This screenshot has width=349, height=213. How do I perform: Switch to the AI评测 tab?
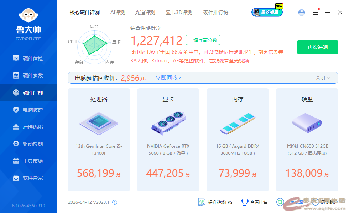coord(118,12)
